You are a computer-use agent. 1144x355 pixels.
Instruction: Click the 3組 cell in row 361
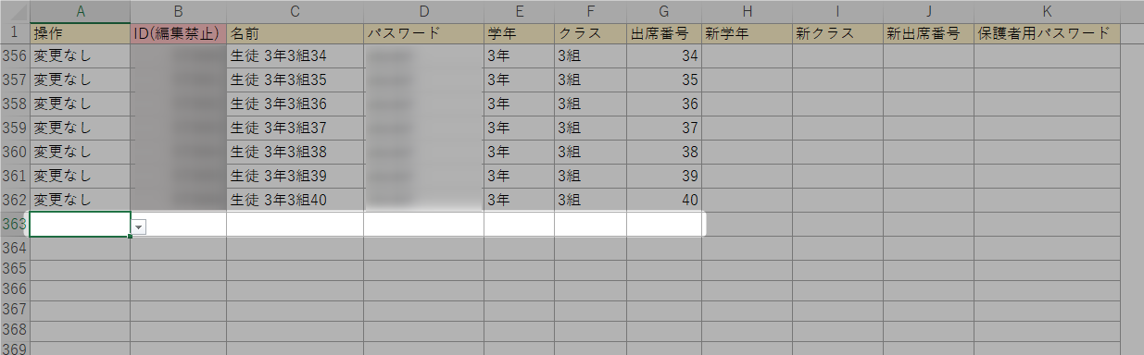click(590, 176)
